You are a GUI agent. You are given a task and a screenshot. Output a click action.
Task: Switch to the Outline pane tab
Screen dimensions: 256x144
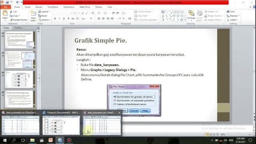click(x=18, y=28)
